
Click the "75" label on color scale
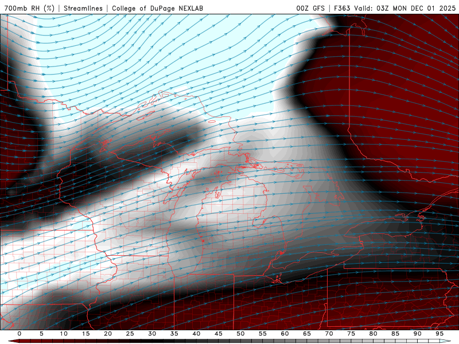pyautogui.click(x=351, y=334)
